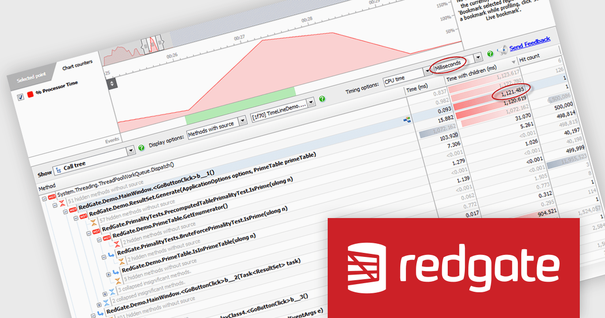Click the 00:27 timeline marker
This screenshot has width=605, height=318.
239,38
